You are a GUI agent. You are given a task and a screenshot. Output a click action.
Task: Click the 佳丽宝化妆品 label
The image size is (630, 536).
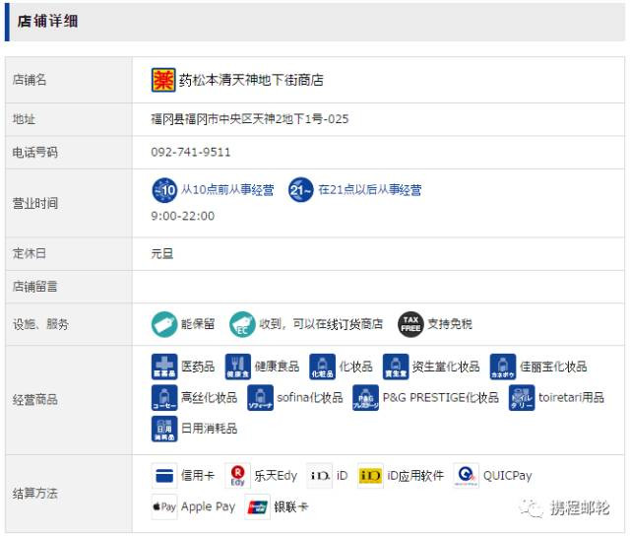click(x=553, y=367)
